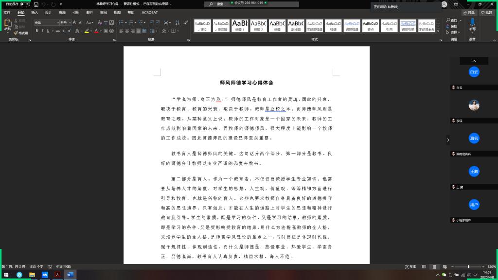The image size is (498, 280).
Task: Click the zoom slider handle in status bar
Action: click(x=468, y=267)
